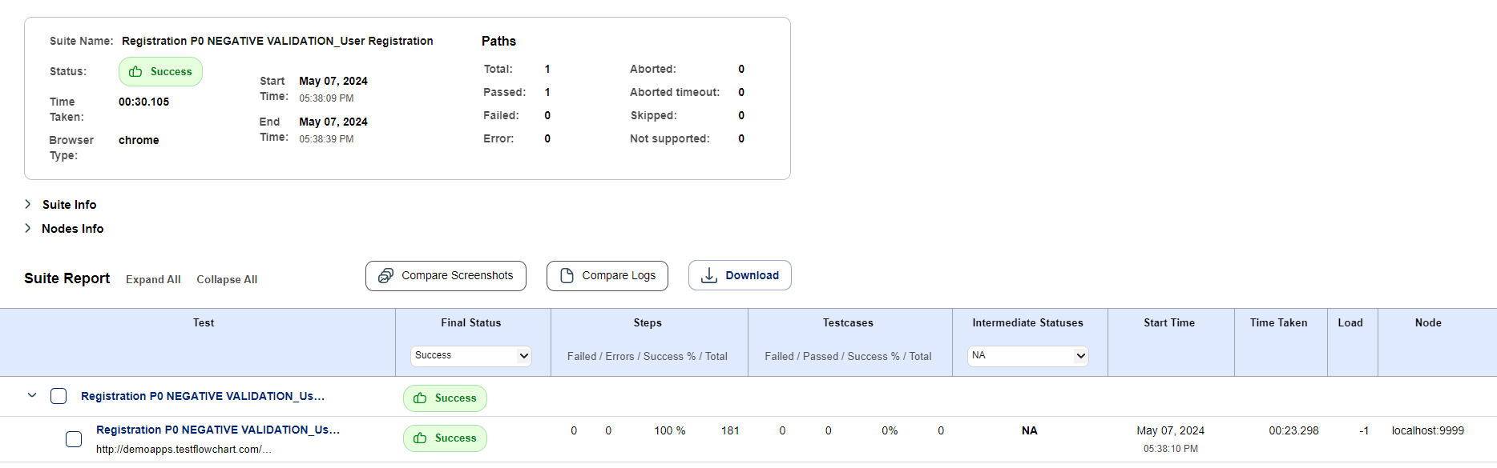Click Collapse All in Suite Report
The height and width of the screenshot is (468, 1497).
(x=227, y=280)
